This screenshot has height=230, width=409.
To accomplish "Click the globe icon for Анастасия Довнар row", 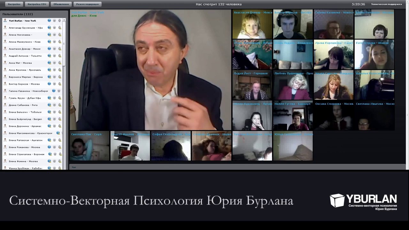I will click(x=49, y=49).
